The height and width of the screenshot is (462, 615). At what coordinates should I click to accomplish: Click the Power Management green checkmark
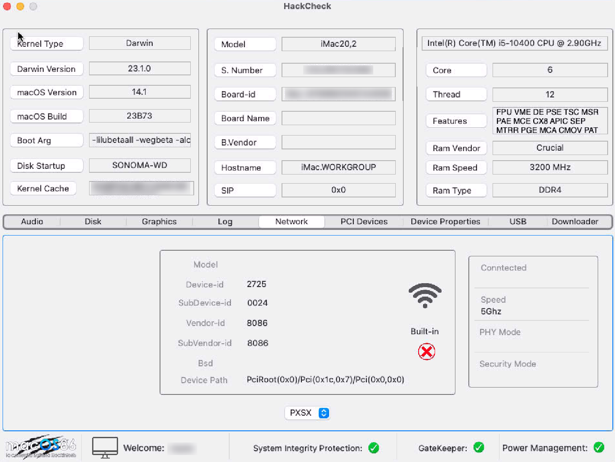[599, 447]
